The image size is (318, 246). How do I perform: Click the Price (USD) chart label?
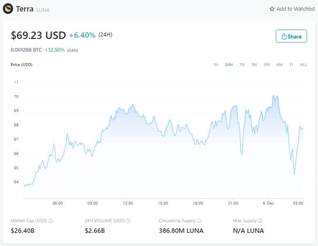(21, 64)
